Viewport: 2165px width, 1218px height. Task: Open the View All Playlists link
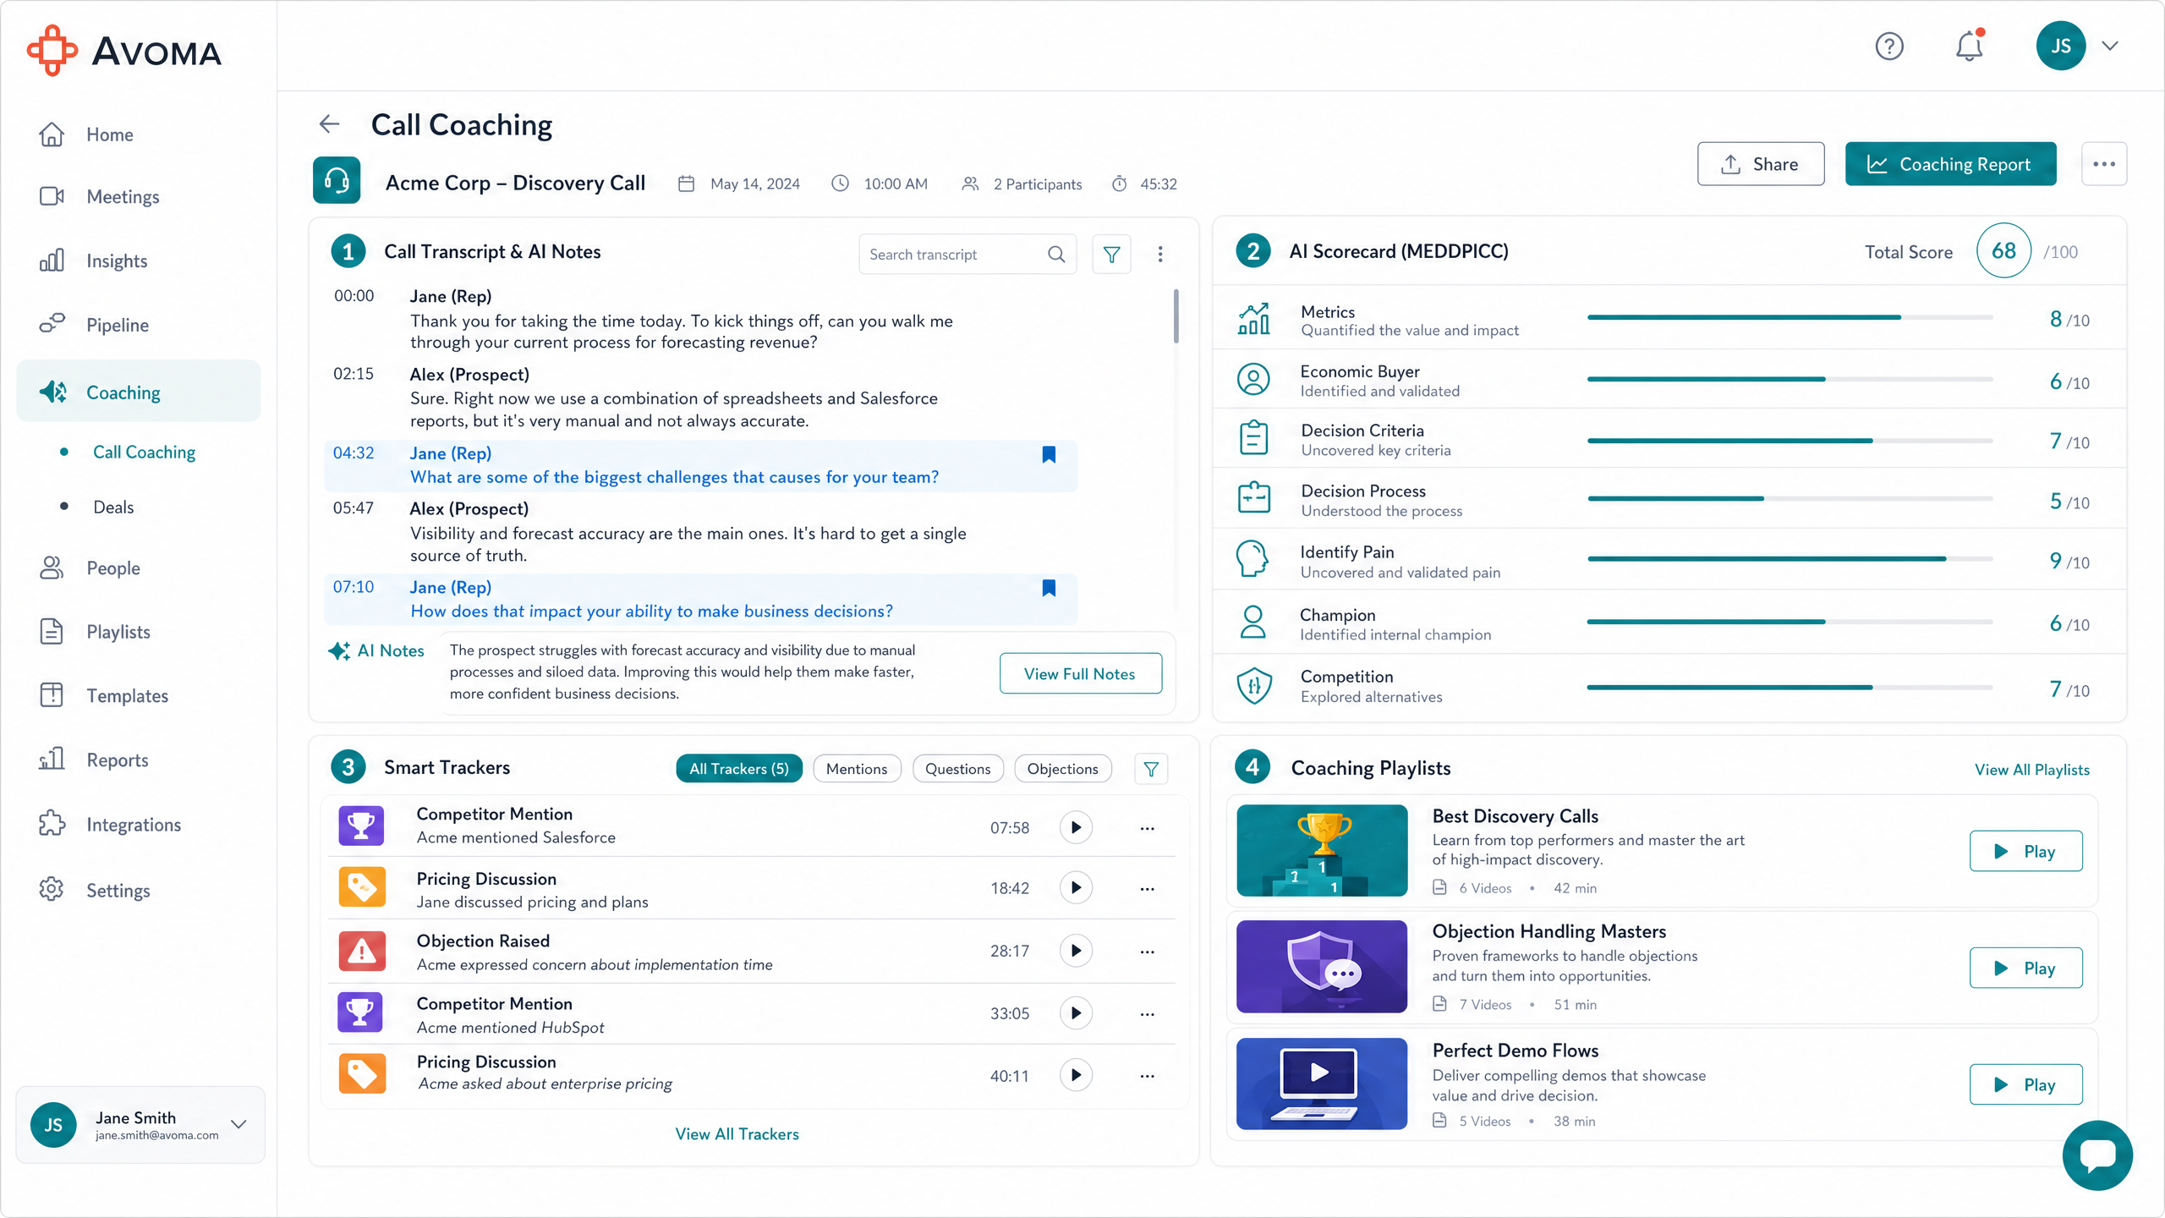2031,770
